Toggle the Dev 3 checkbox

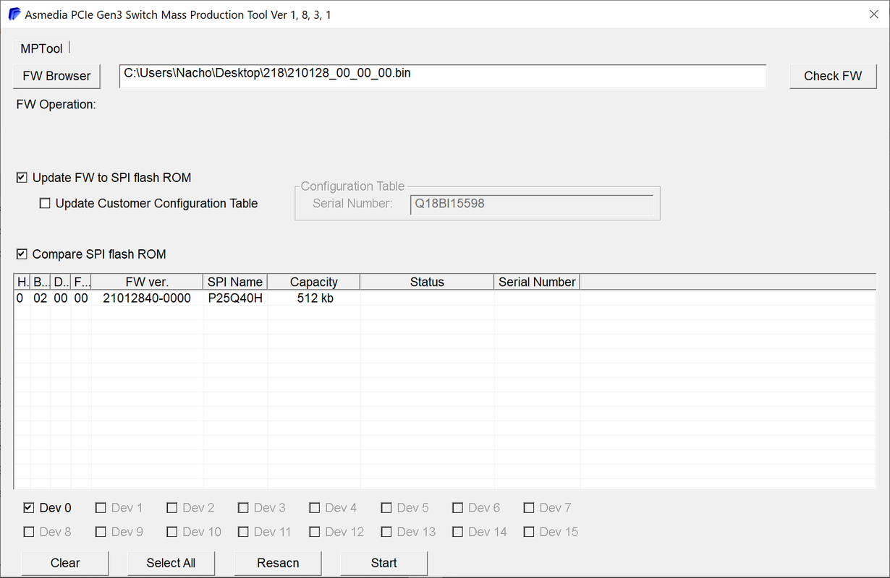click(x=243, y=508)
